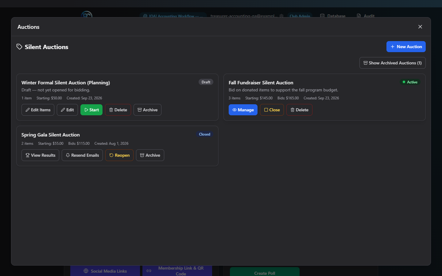Click 'Created: Aug 1, 2026' text

click(x=111, y=144)
